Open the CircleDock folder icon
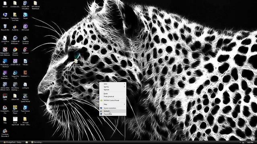 click(x=15, y=5)
